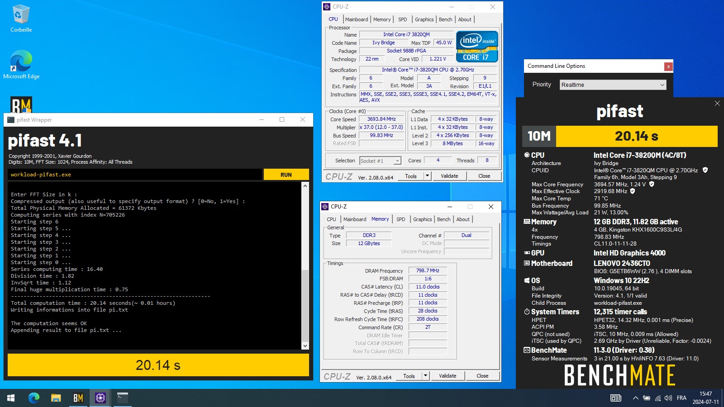This screenshot has width=724, height=407.
Task: Click the workload-pifast.exe input field
Action: pyautogui.click(x=135, y=175)
